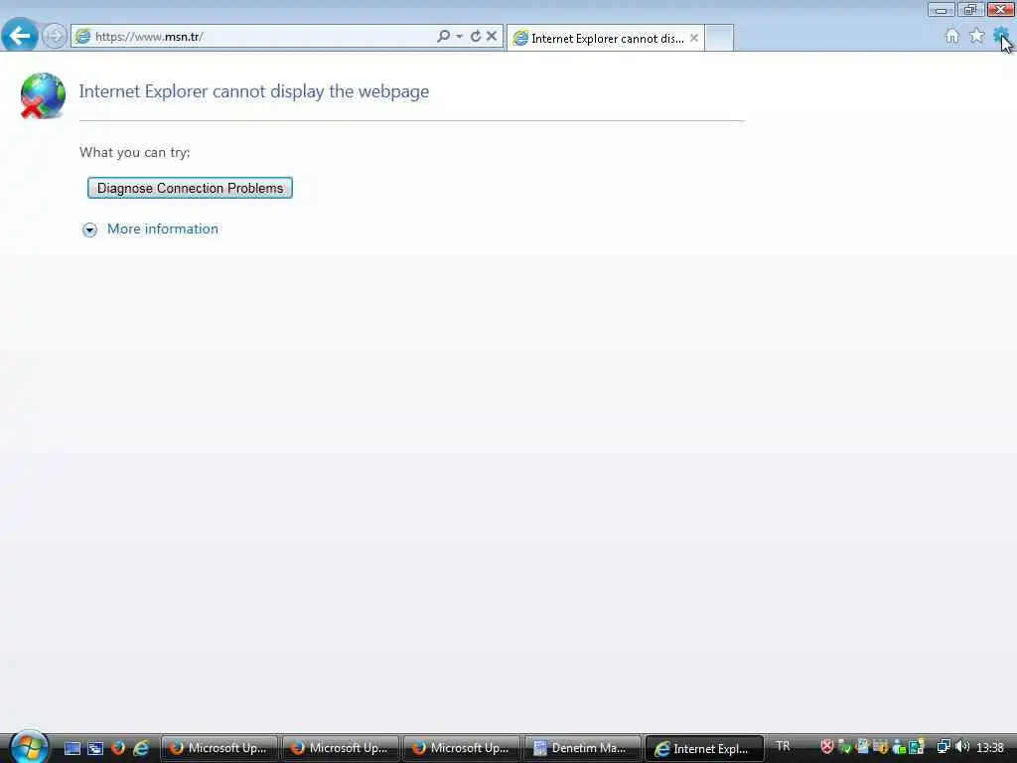Switch to third Microsoft Up... taskbar button
1017x763 pixels.
462,748
